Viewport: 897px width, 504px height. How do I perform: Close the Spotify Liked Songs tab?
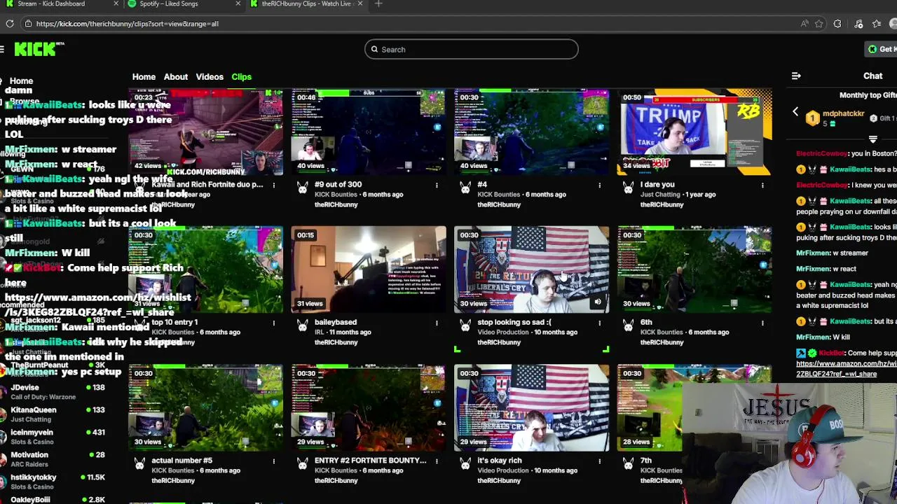coord(238,4)
